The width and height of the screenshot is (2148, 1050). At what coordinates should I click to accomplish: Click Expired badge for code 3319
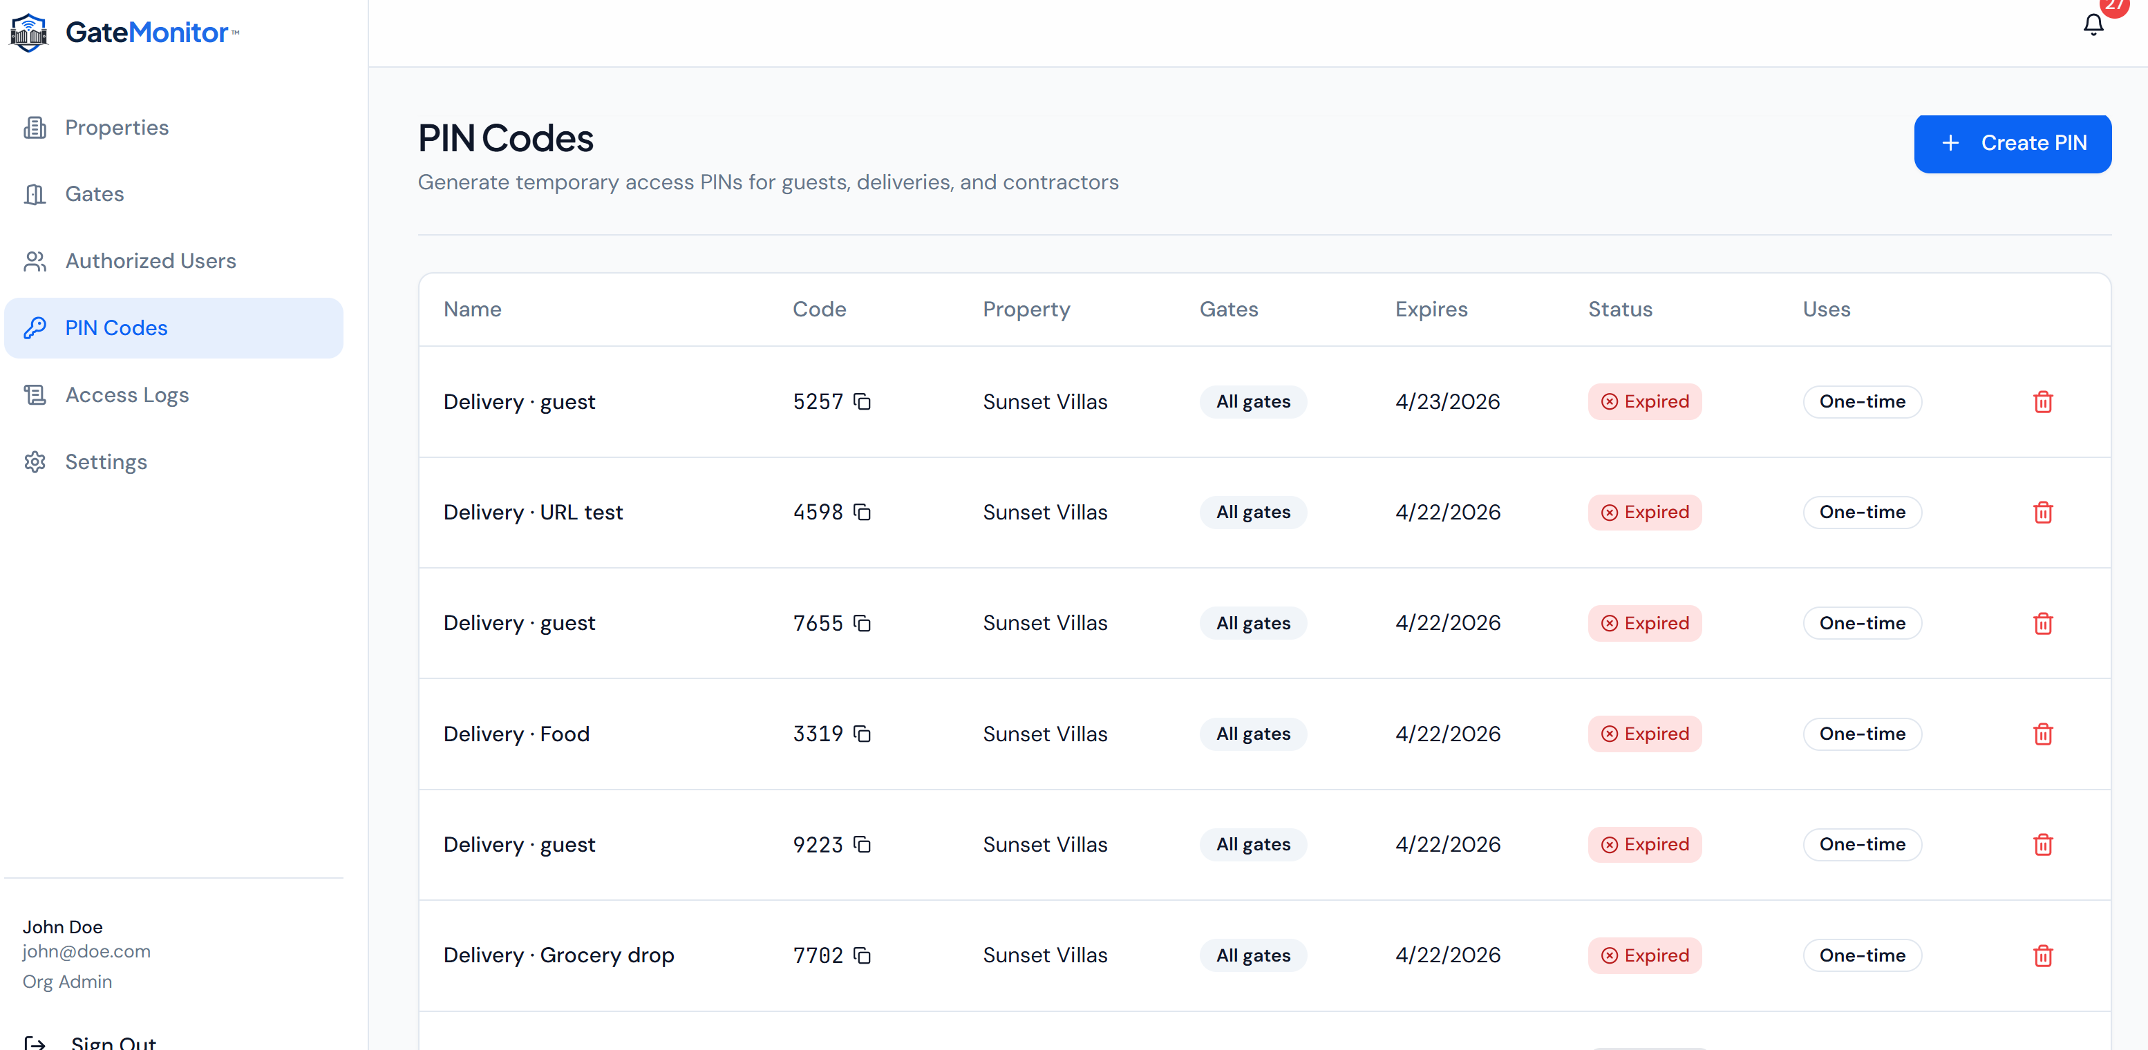coord(1644,734)
